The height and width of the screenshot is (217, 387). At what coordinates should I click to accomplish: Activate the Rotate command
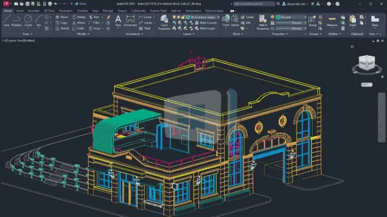coord(79,17)
